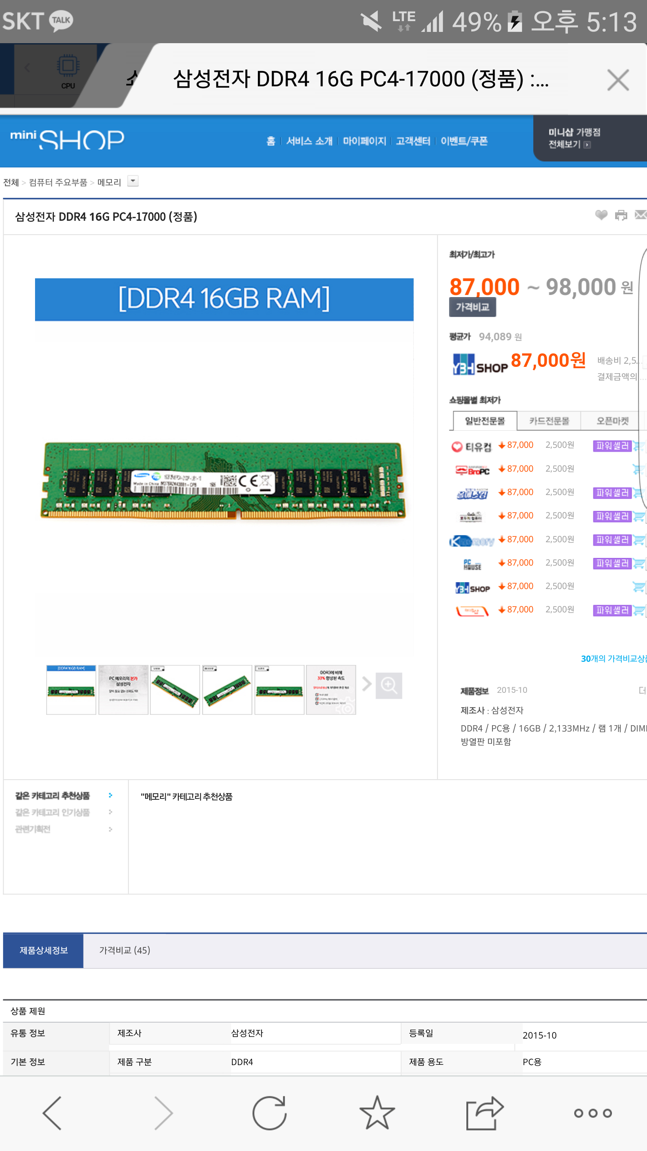Send product by email envelope icon

[641, 215]
